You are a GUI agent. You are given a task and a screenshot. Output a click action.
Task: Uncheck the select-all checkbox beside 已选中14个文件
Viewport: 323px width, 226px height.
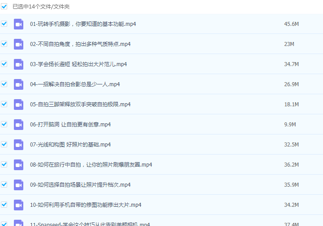click(4, 7)
